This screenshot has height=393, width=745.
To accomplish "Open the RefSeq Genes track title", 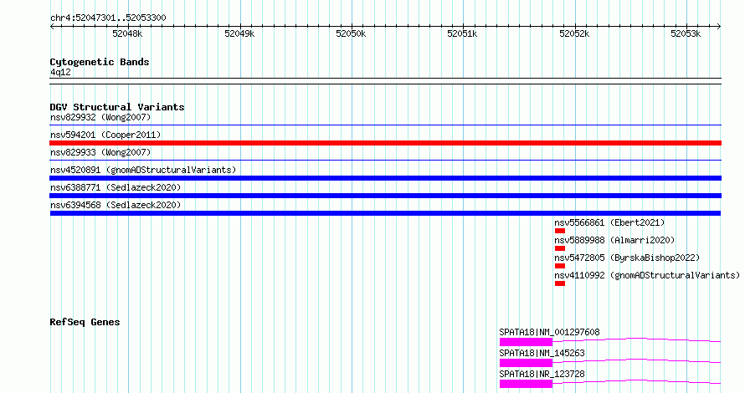I will pyautogui.click(x=85, y=322).
